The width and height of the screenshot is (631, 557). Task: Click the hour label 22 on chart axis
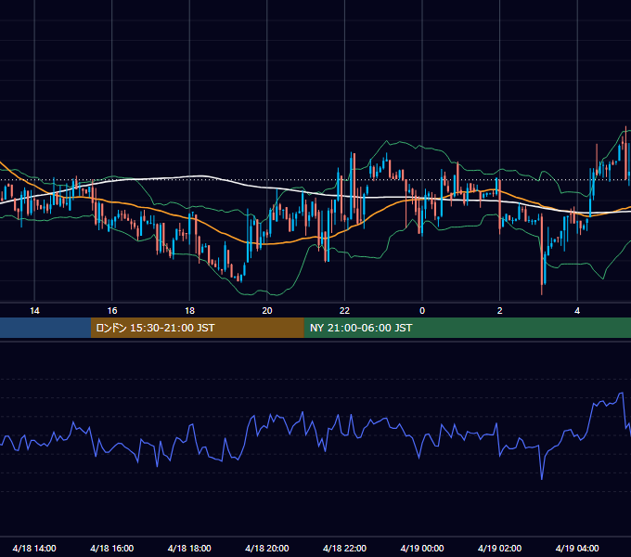coord(344,311)
